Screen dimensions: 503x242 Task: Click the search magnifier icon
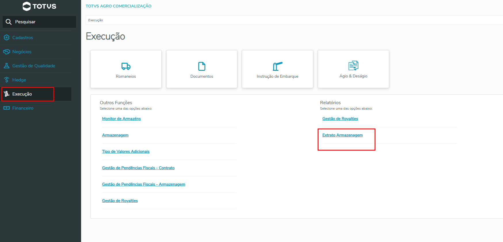click(x=9, y=22)
